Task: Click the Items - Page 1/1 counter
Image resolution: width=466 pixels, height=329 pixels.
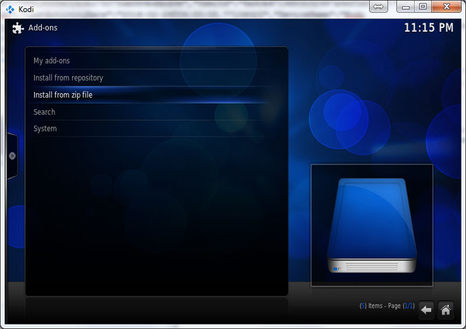Action: point(387,306)
